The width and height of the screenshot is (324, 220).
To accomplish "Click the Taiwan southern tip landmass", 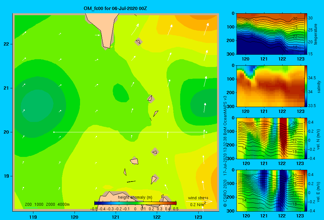I will coord(103,29).
